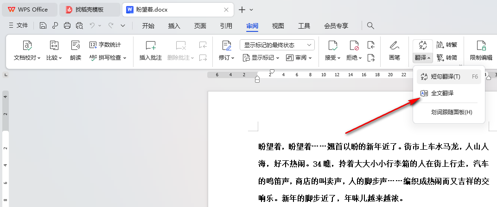
Task: Click the Print Preview icon
Action: click(79, 25)
